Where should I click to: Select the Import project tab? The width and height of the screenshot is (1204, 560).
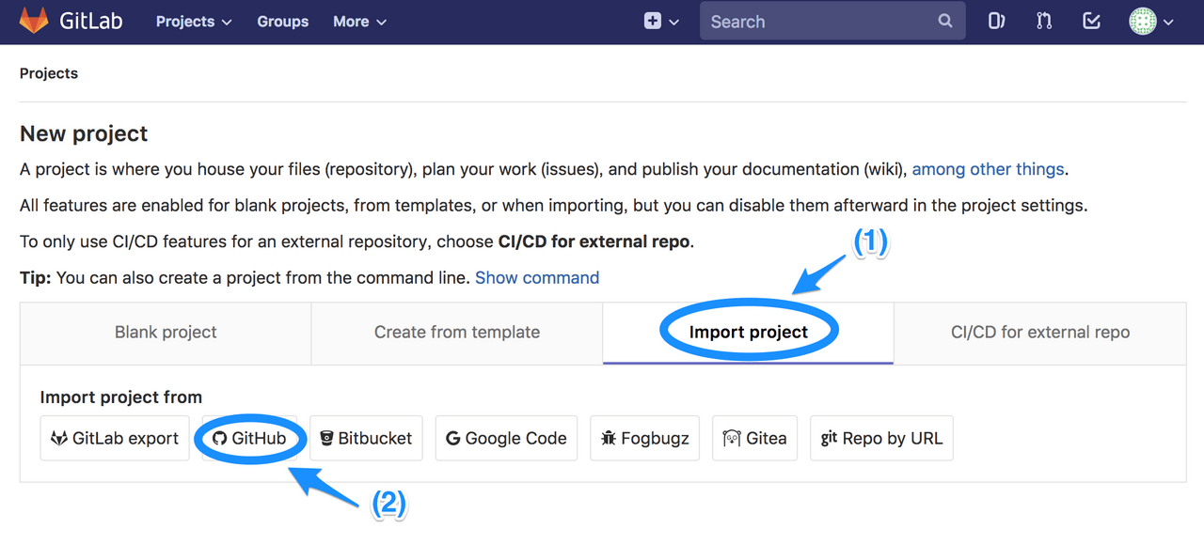tap(749, 333)
